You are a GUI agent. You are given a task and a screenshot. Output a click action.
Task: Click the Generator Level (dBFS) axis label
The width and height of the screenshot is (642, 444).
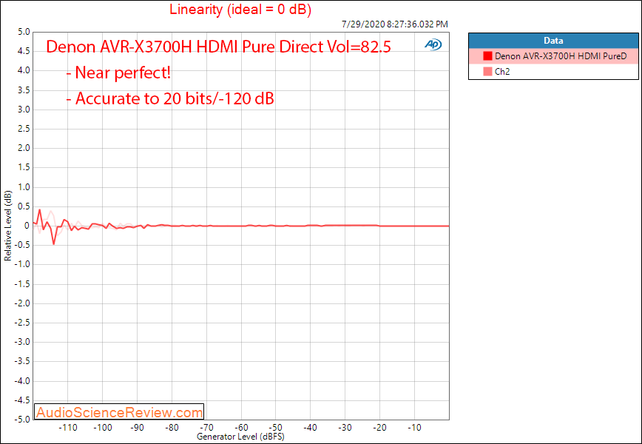tap(240, 437)
